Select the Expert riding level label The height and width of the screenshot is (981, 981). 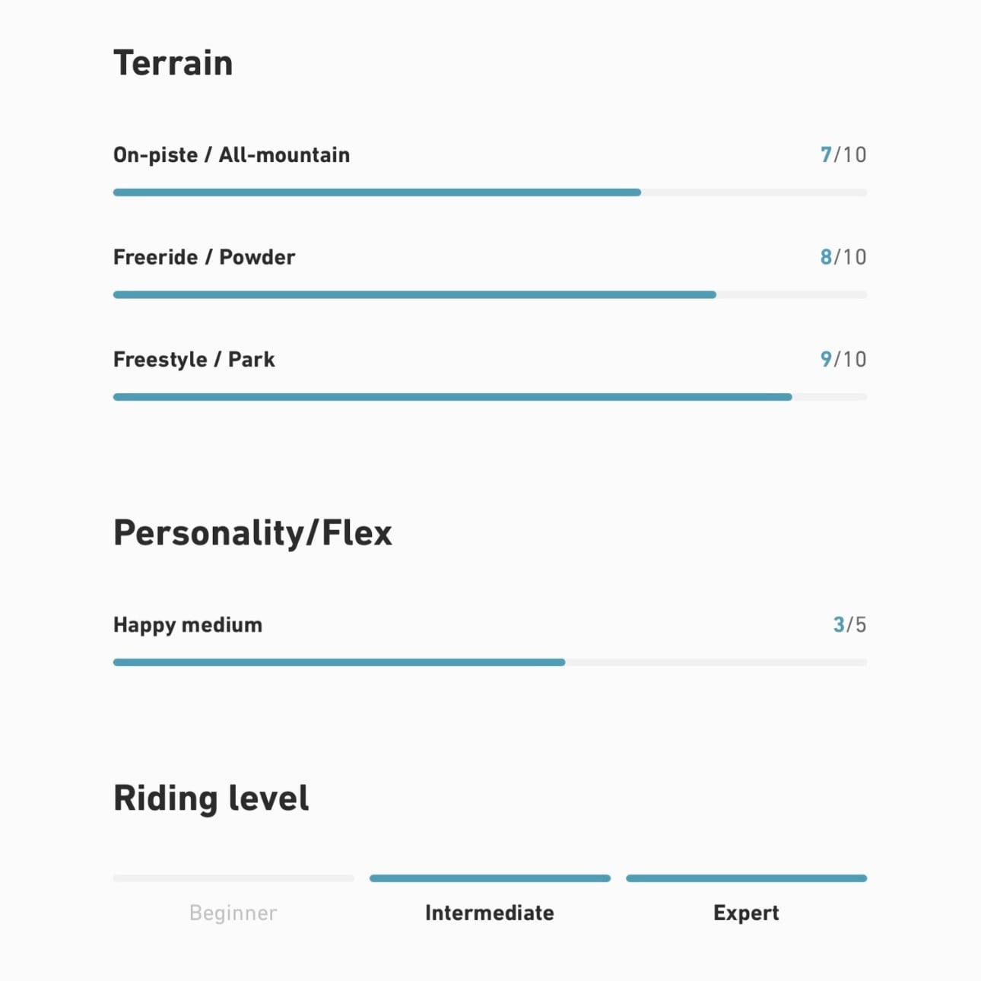[x=746, y=913]
